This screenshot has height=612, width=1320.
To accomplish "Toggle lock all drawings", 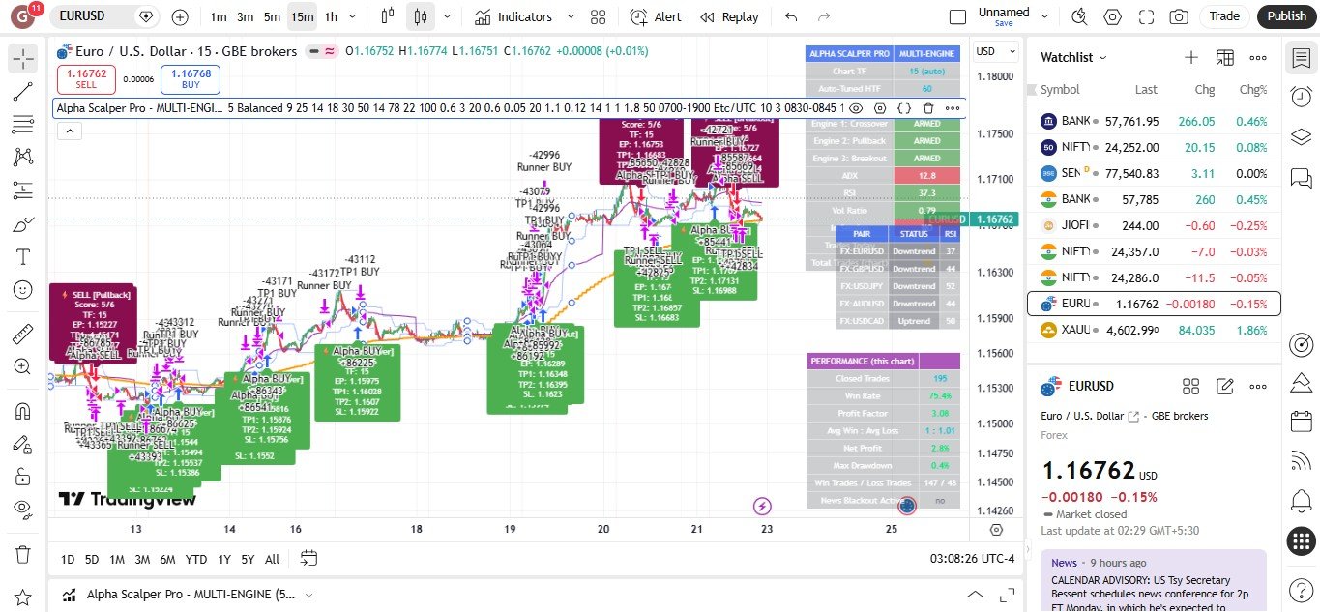I will click(23, 477).
